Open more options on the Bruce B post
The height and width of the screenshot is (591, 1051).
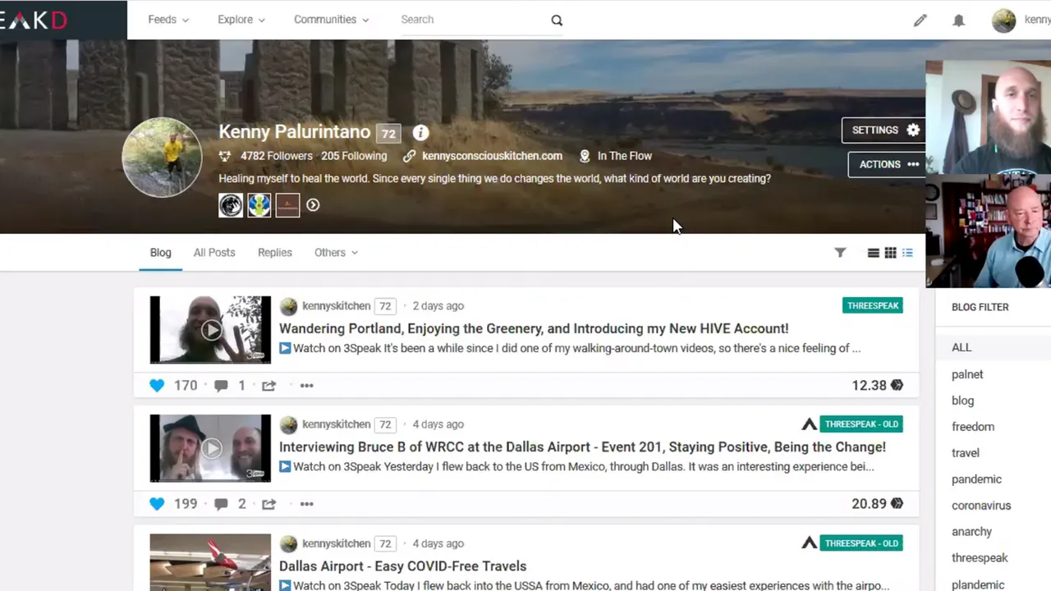(x=306, y=504)
